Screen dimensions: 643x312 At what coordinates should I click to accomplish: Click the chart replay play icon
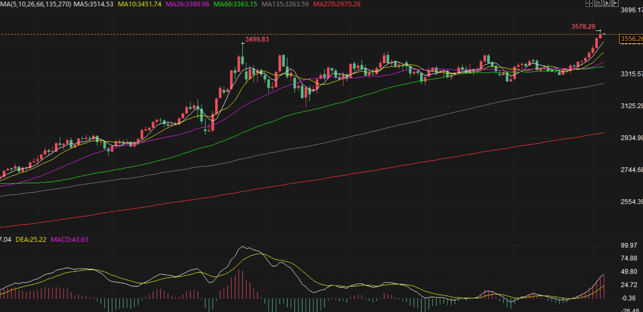tap(606, 4)
